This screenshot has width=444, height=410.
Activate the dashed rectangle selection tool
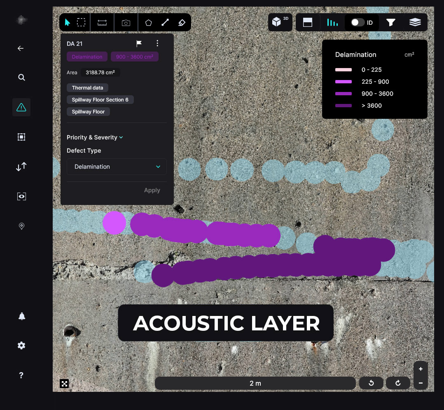[x=81, y=22]
